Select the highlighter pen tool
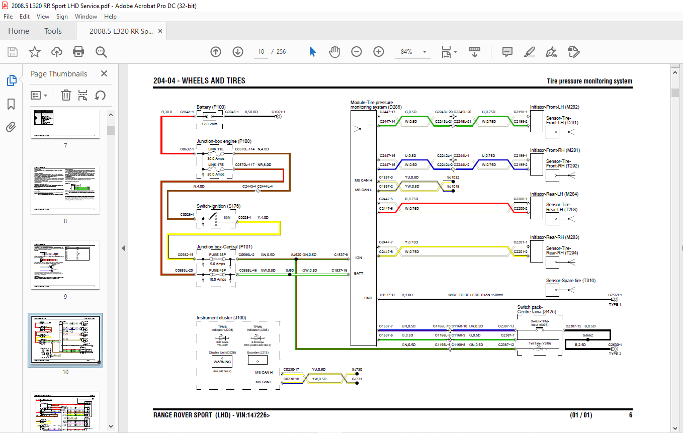The height and width of the screenshot is (433, 683). (x=529, y=52)
